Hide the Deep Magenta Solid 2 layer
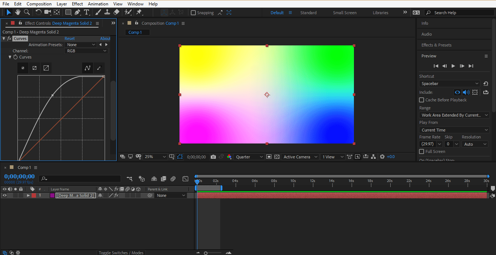 click(x=5, y=195)
